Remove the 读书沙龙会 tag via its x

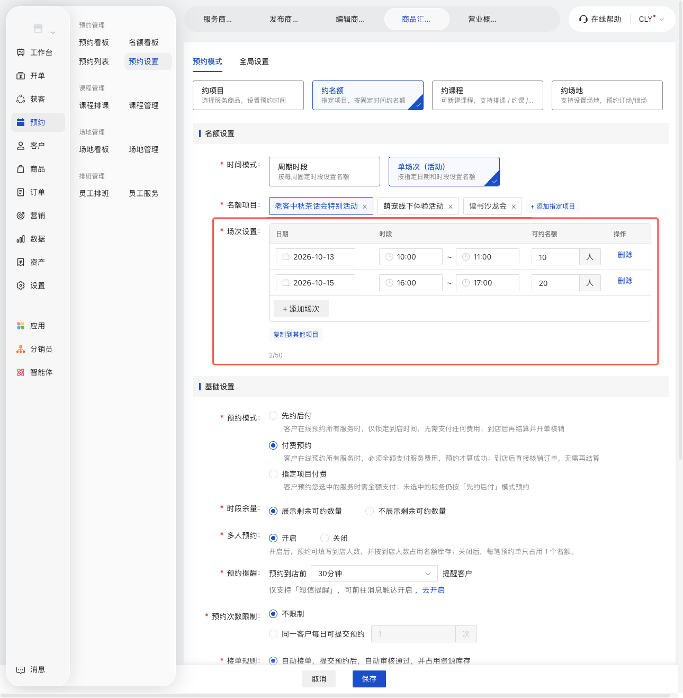click(514, 207)
